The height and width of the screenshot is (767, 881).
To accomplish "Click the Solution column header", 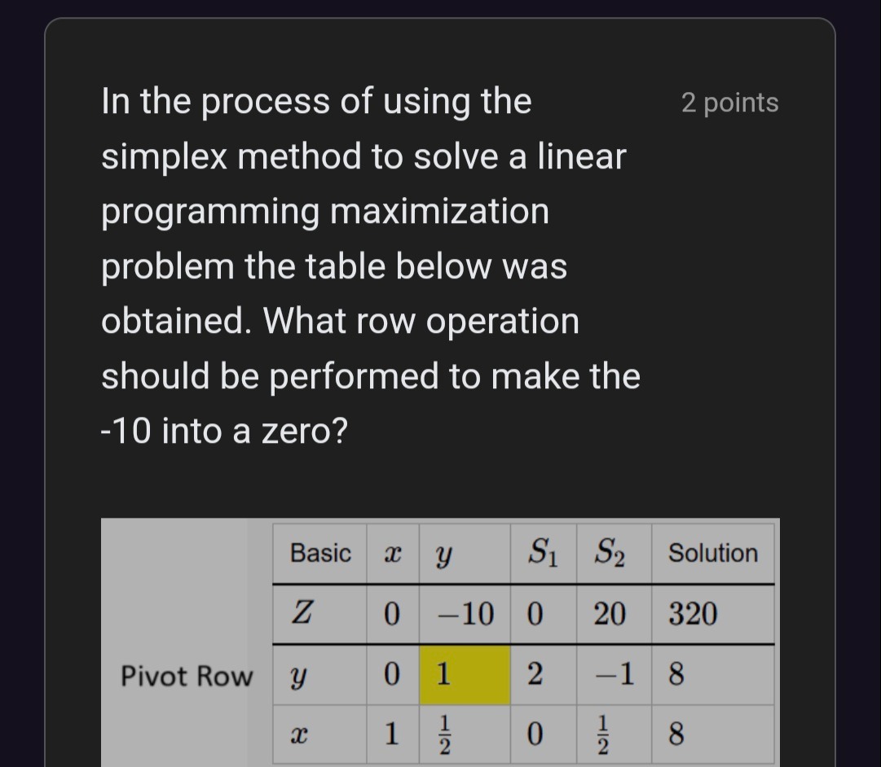I will (x=713, y=553).
